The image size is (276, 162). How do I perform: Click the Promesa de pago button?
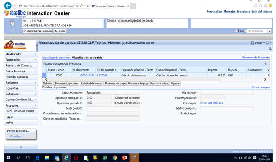[115, 84]
